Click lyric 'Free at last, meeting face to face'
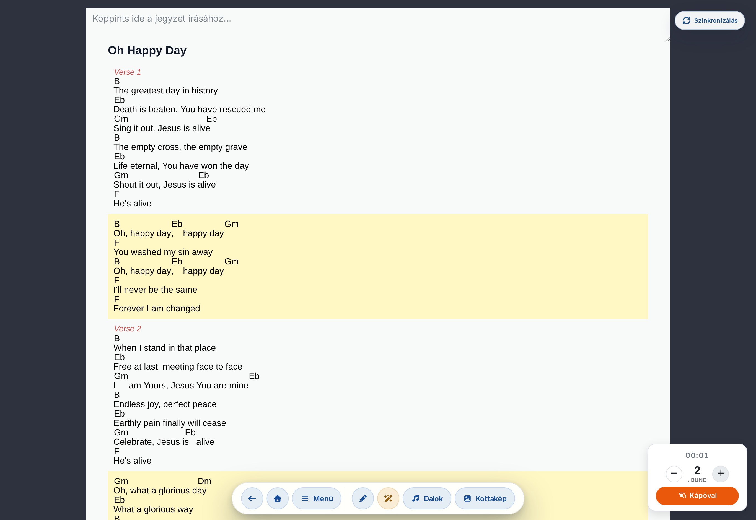This screenshot has width=756, height=520. pyautogui.click(x=178, y=366)
